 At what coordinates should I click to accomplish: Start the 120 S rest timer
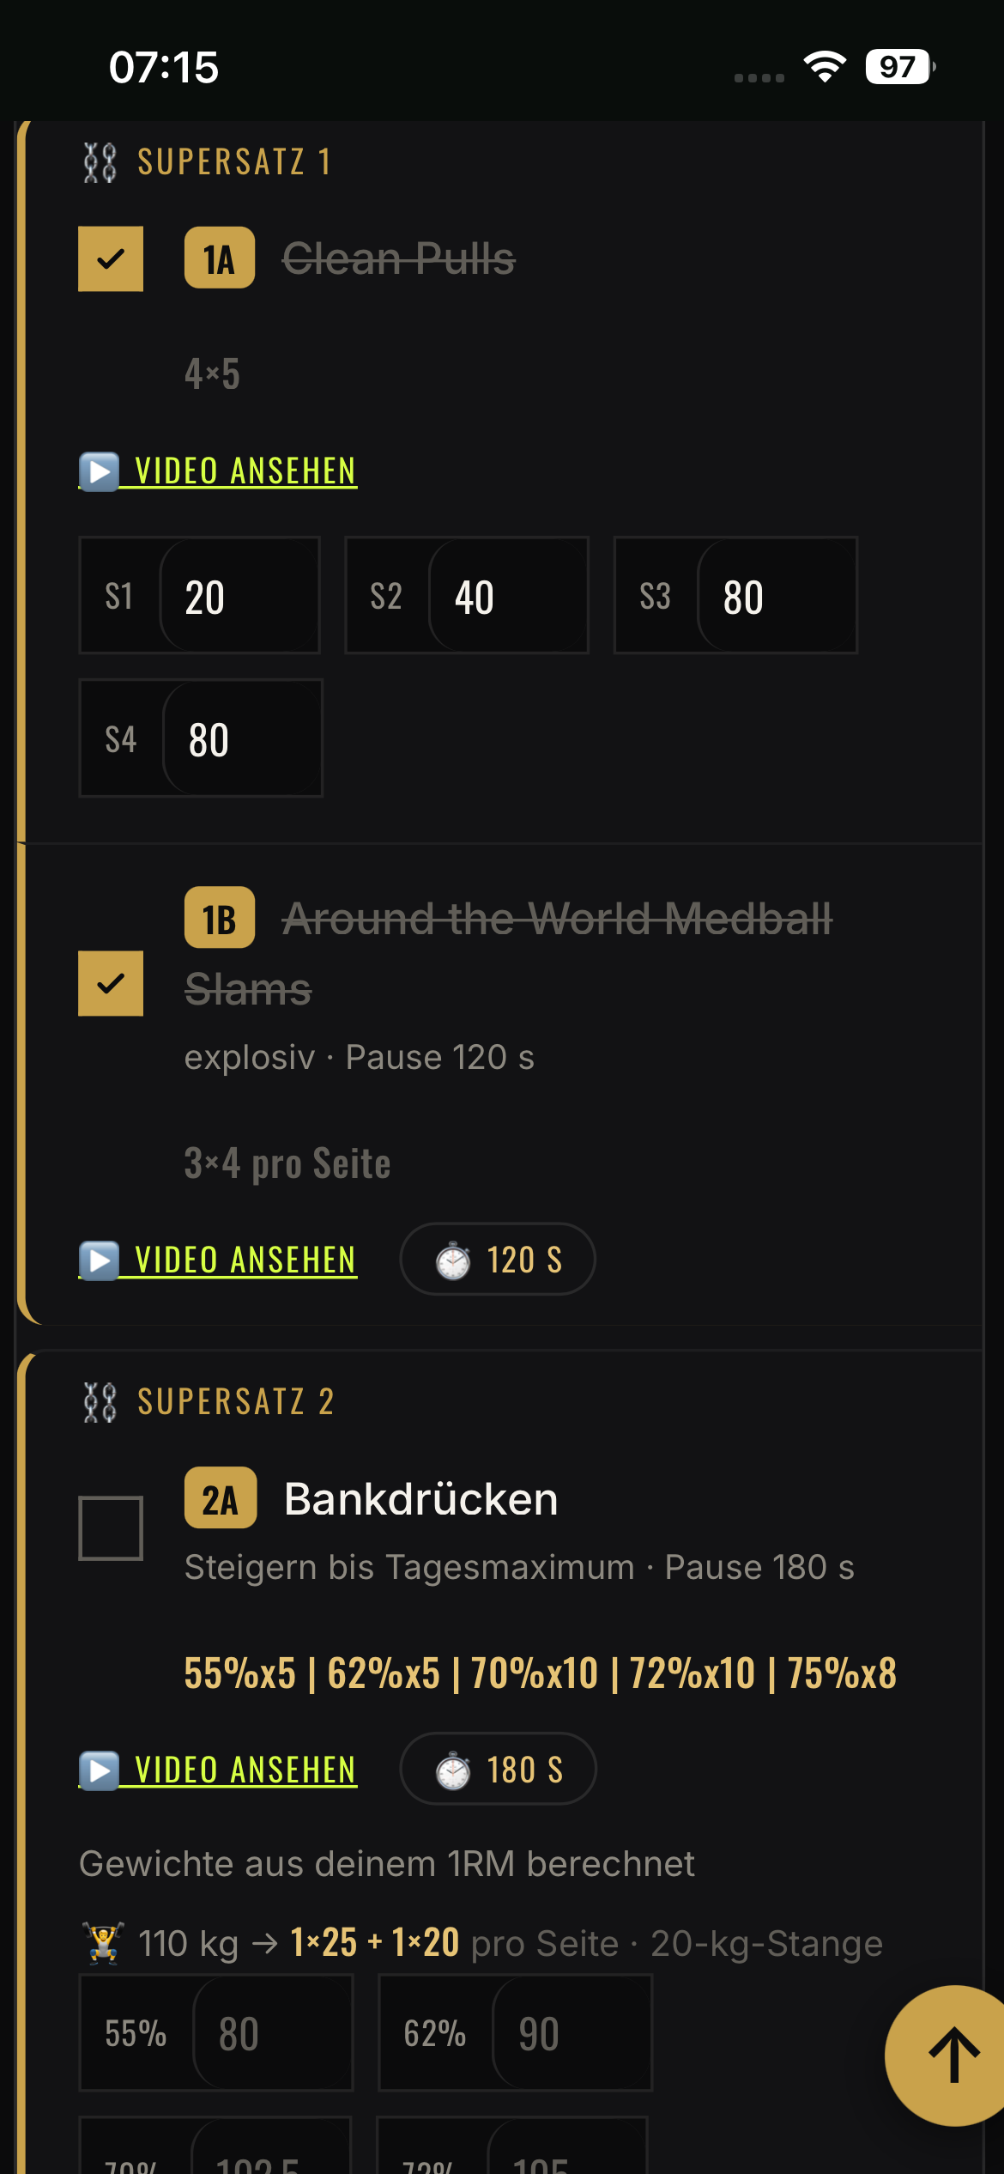[498, 1260]
